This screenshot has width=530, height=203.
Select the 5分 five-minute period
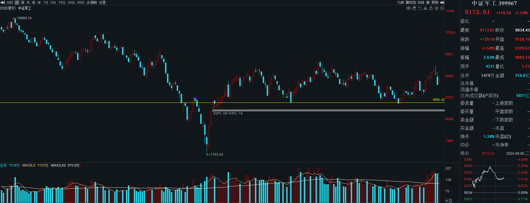pos(53,3)
